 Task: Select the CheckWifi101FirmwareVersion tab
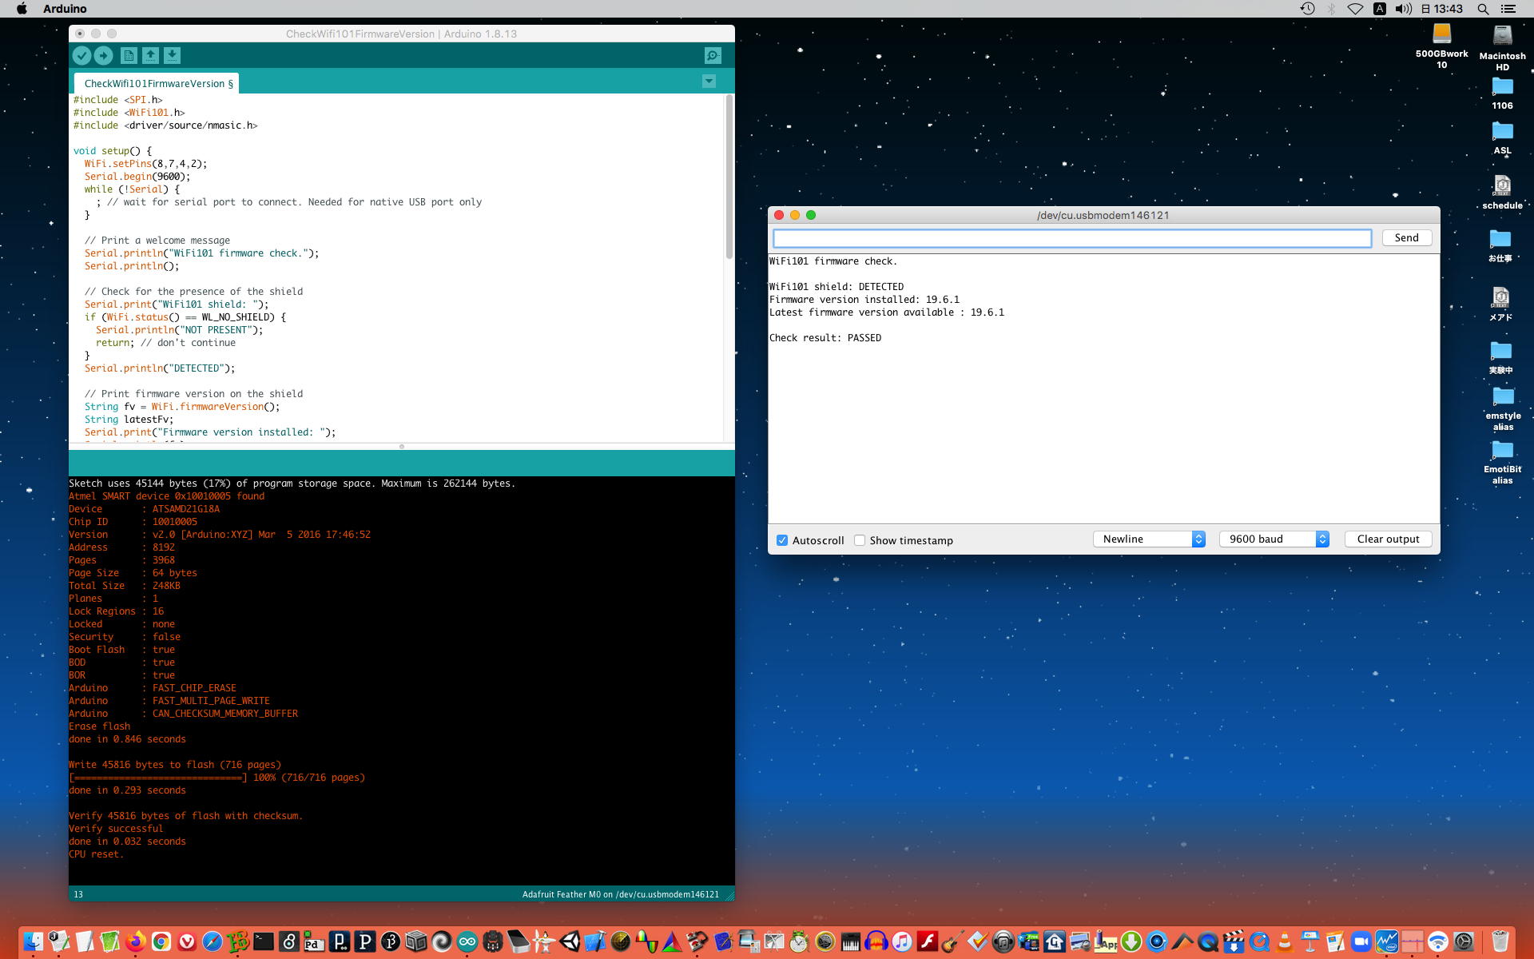pyautogui.click(x=158, y=83)
